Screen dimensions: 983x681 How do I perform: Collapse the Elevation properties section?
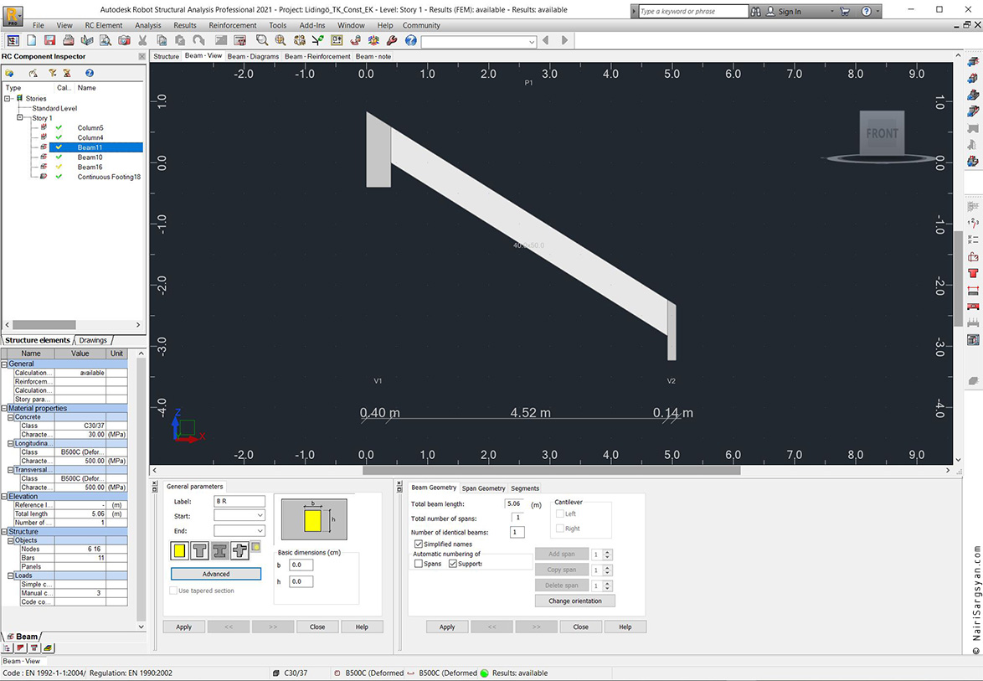4,496
